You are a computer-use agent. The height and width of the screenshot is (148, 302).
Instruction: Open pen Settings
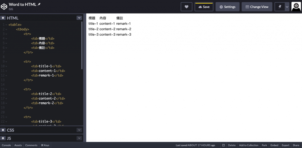227,7
